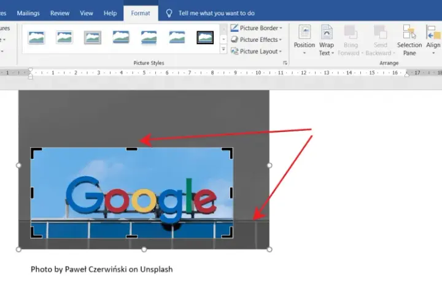
Task: Apply the sixth picture style thumbnail
Action: tap(177, 37)
